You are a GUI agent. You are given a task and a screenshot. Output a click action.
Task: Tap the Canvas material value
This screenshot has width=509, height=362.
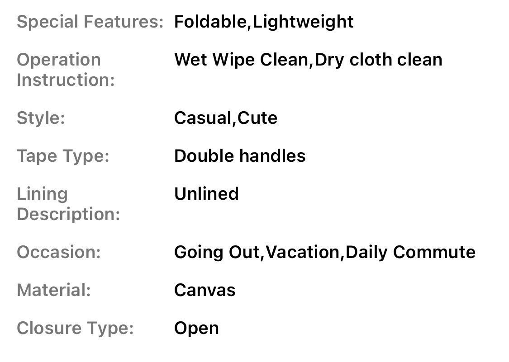tap(205, 290)
